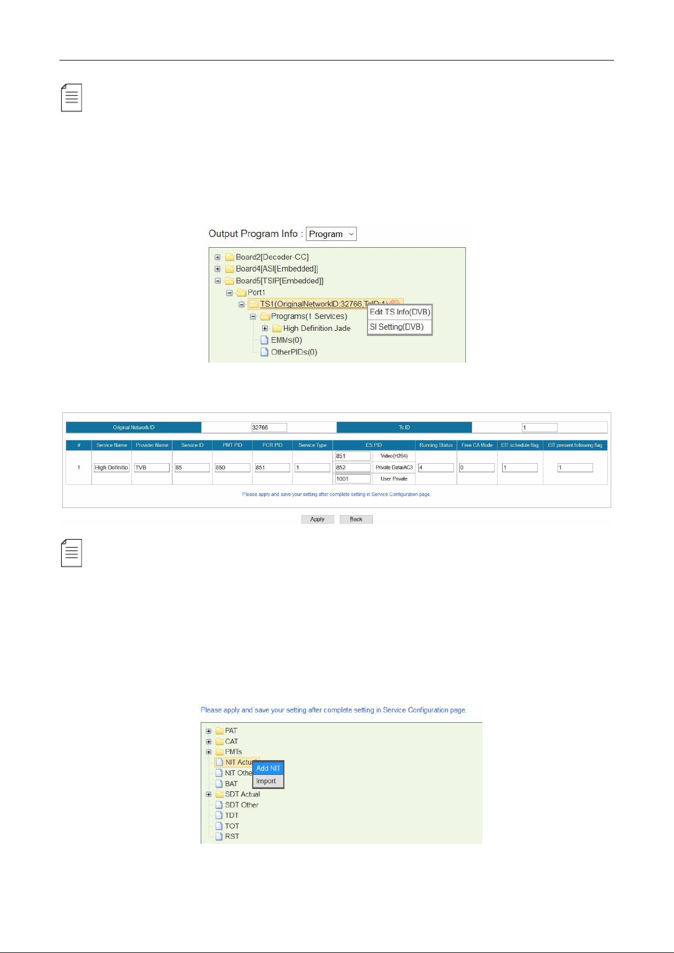The width and height of the screenshot is (674, 953).
Task: Expand the CAT folder node
Action: pos(209,741)
